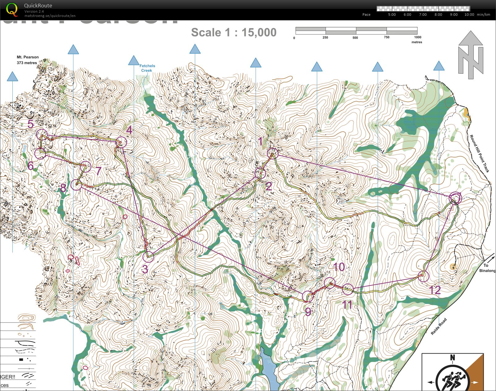Select control circle 10 on the map
Image resolution: width=496 pixels, height=391 pixels.
click(330, 283)
